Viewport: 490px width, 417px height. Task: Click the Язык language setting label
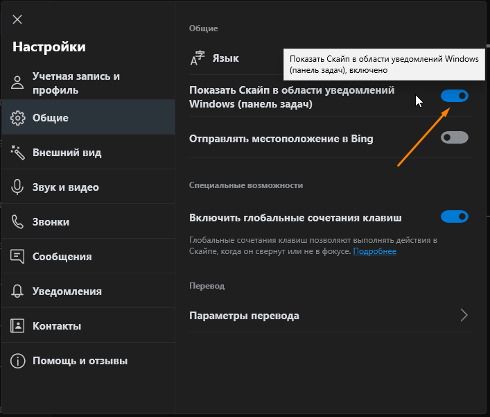226,58
